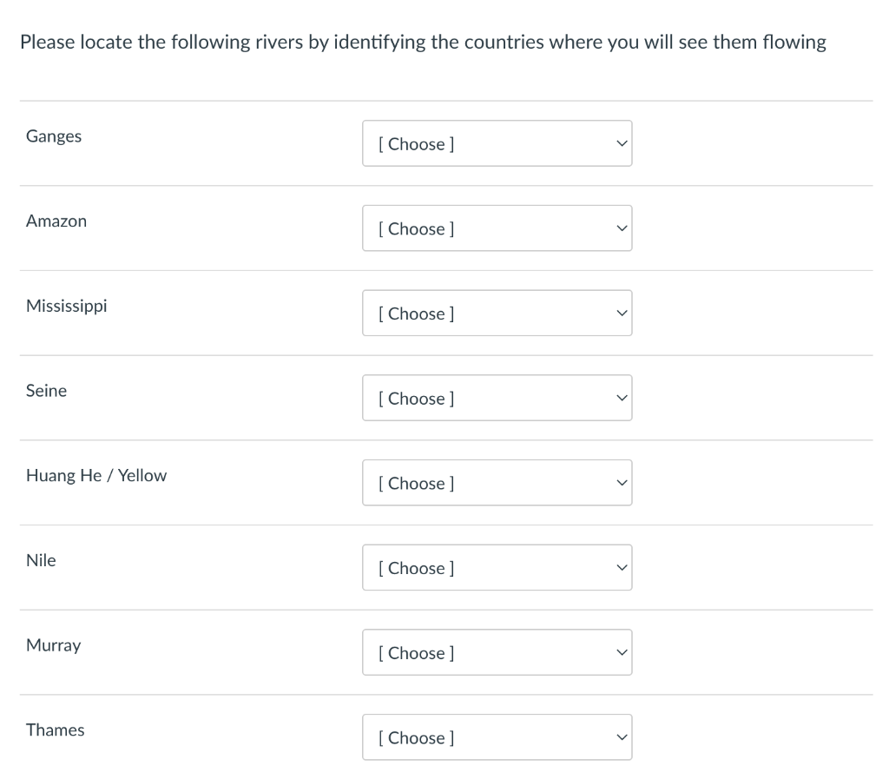The width and height of the screenshot is (889, 766).
Task: Open the Thames country dropdown
Action: [x=497, y=737]
